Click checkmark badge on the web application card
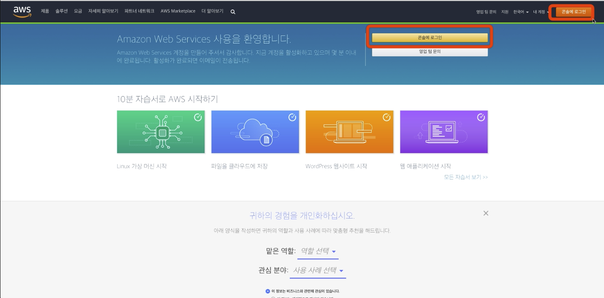The width and height of the screenshot is (604, 298). point(481,117)
